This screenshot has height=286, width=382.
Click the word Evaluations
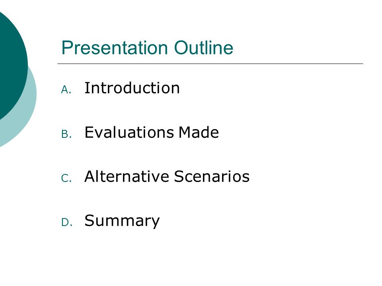coord(129,132)
